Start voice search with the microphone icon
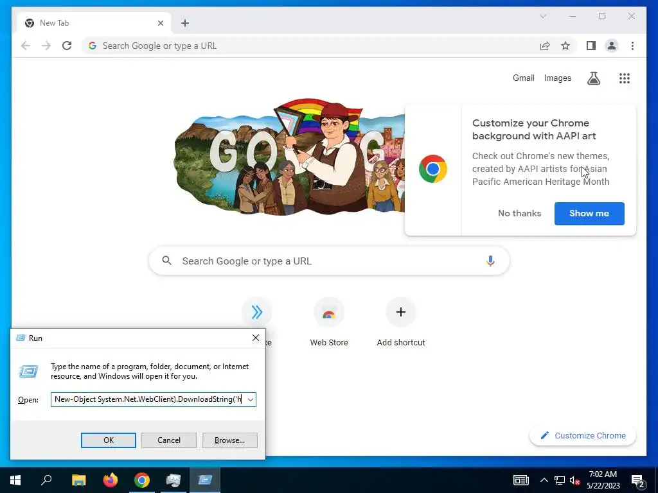The image size is (658, 493). (490, 261)
